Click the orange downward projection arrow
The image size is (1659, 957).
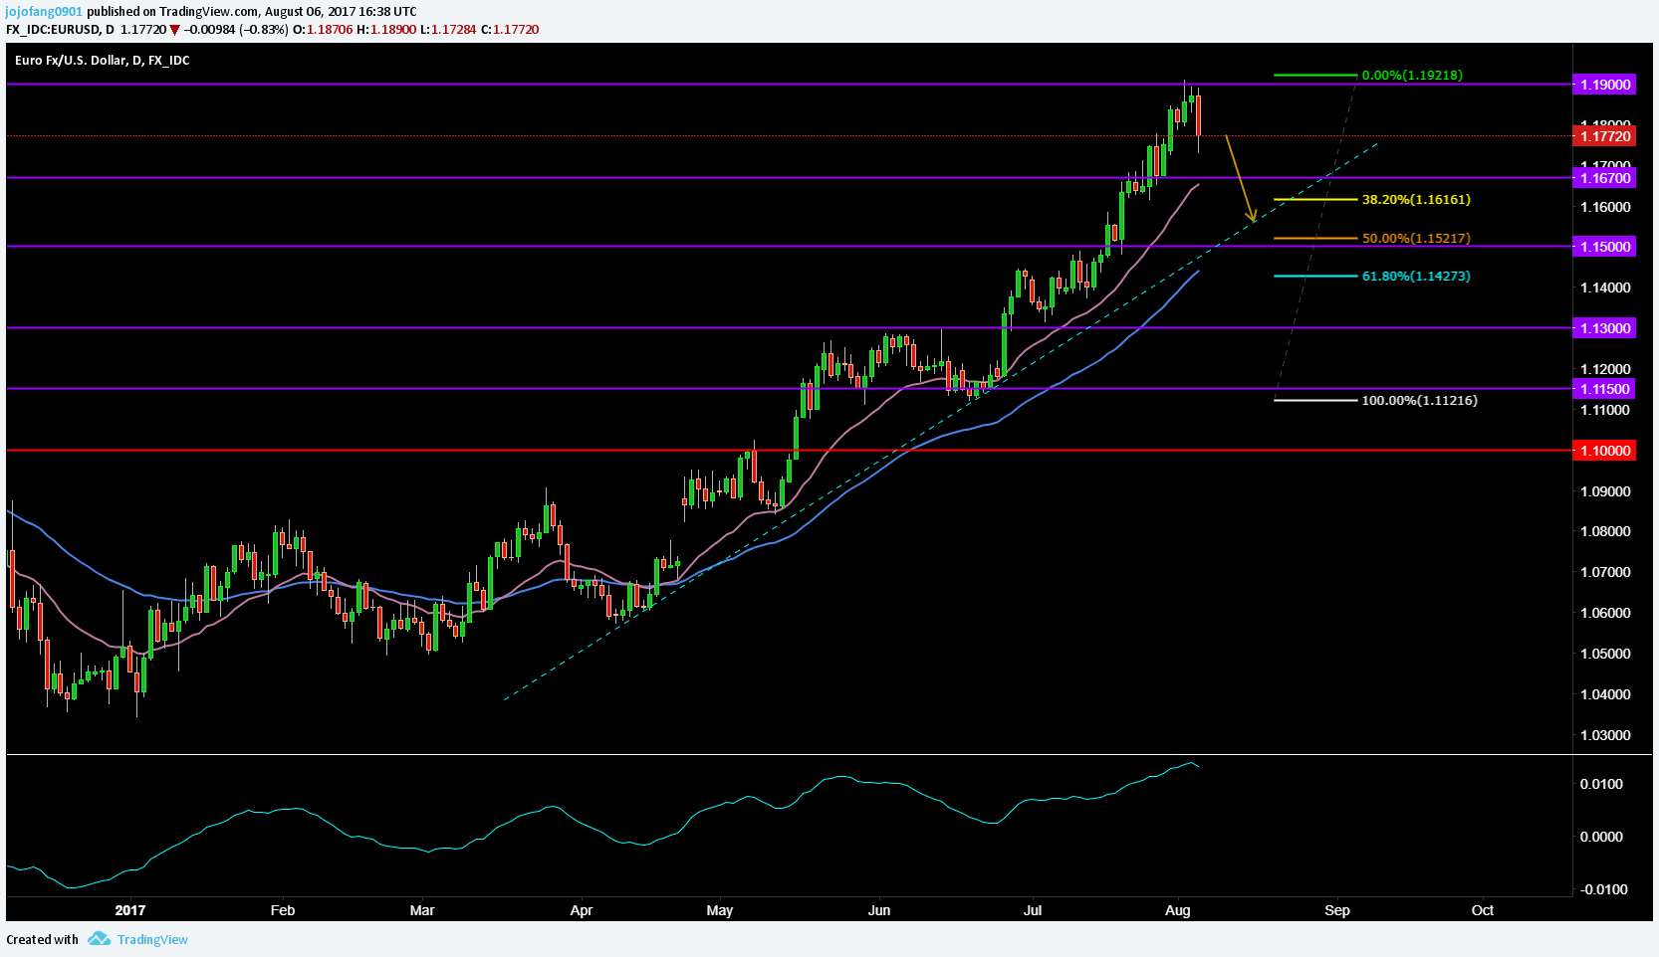[x=1240, y=178]
